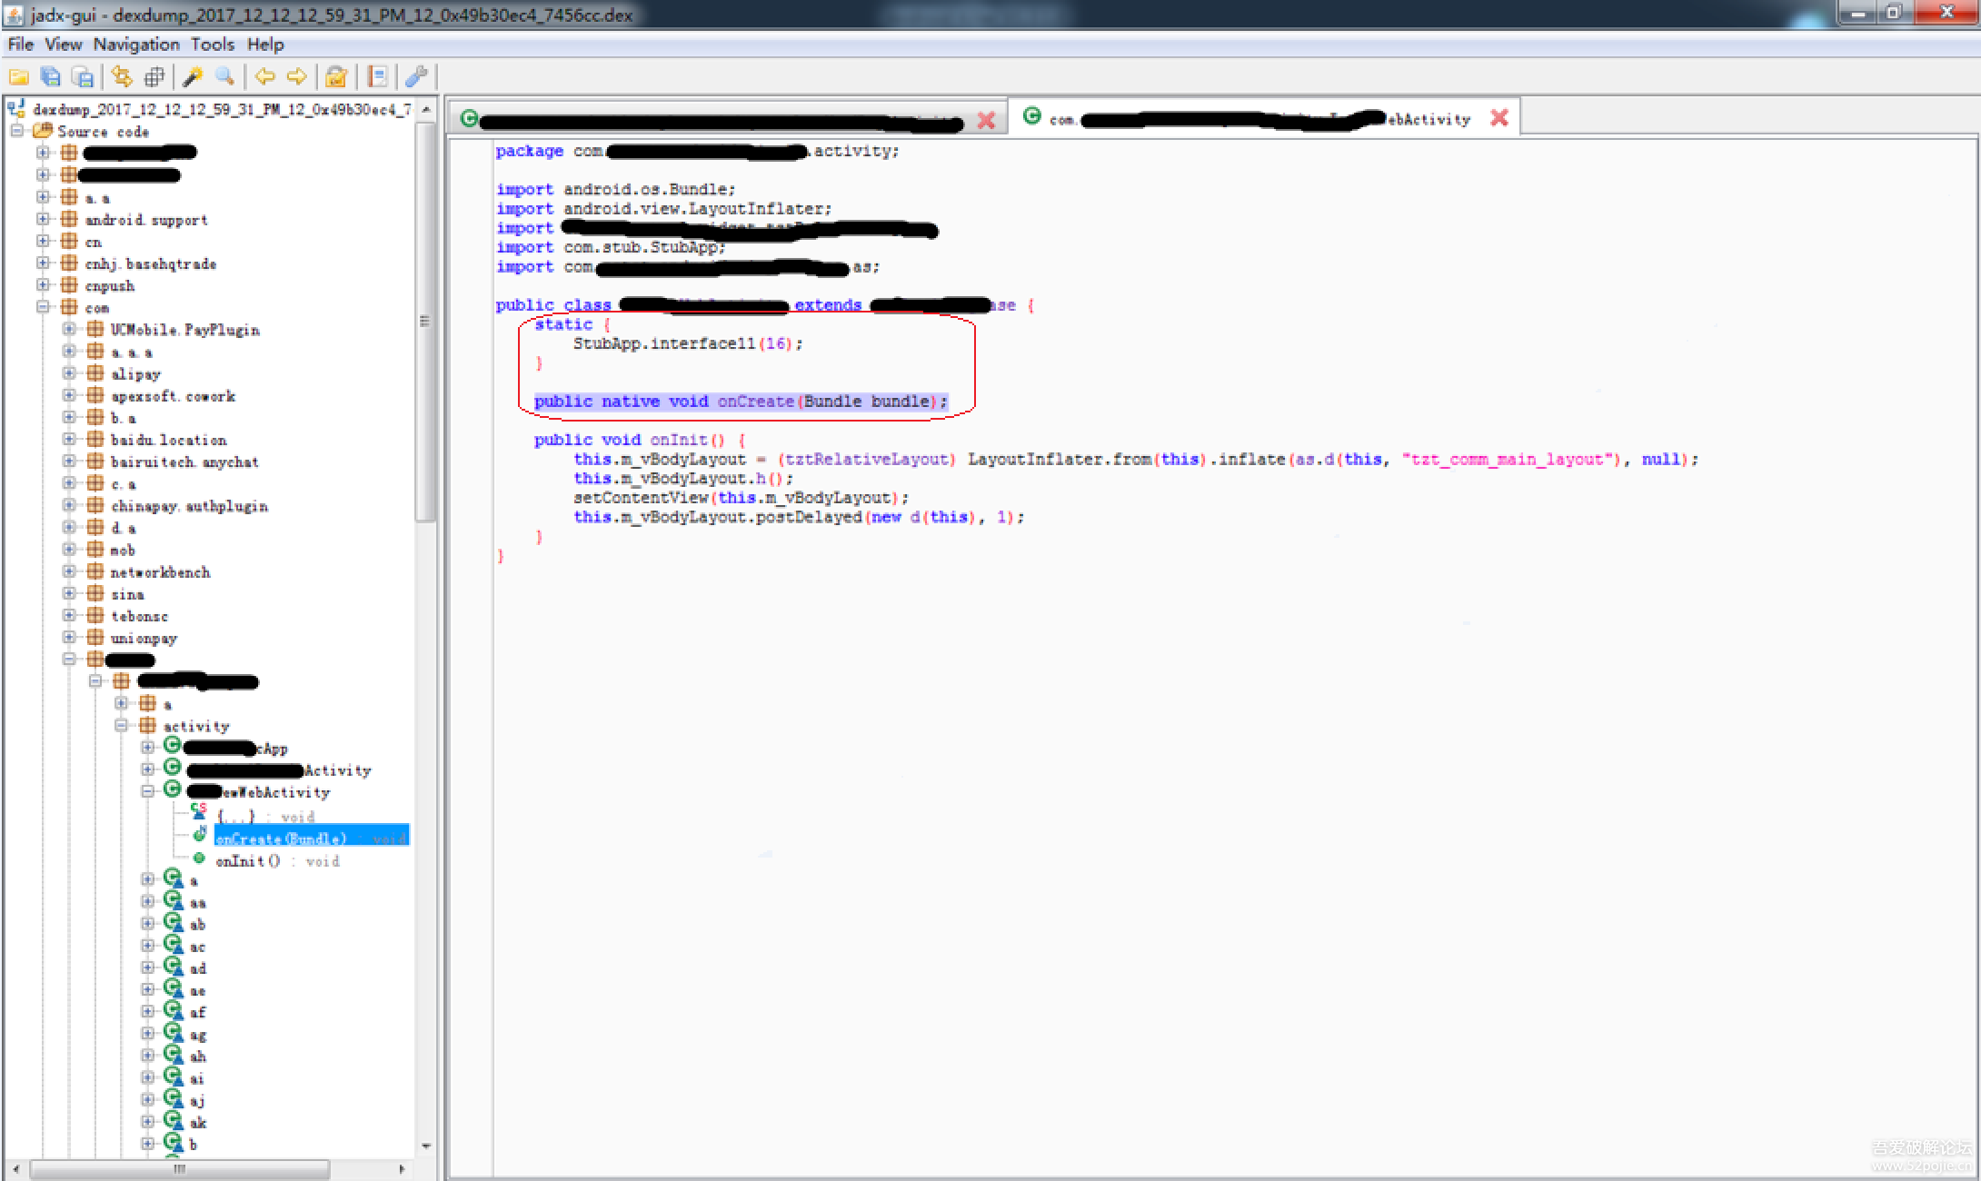
Task: Navigate forward with the right arrow
Action: click(296, 77)
